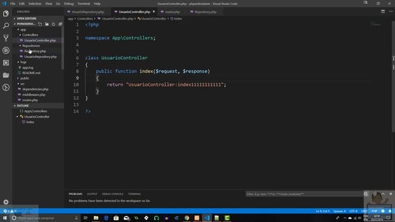The width and height of the screenshot is (395, 222).
Task: Click the feedback smiley in status bar
Action: point(383,211)
